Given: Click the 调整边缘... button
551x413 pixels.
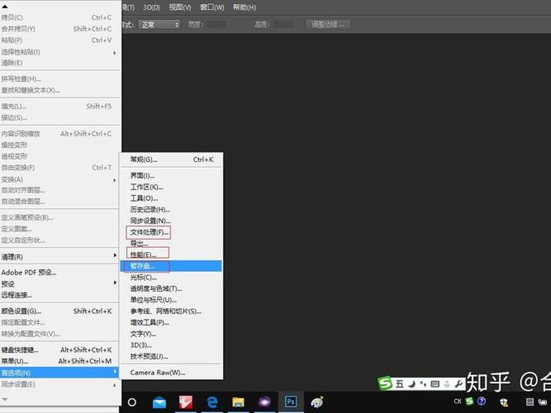Looking at the screenshot, I should pyautogui.click(x=328, y=24).
